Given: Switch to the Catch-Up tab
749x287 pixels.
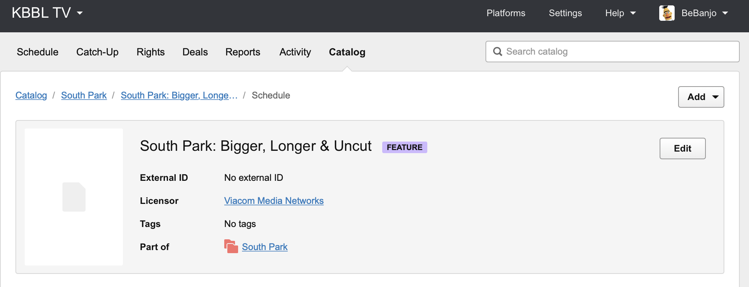Looking at the screenshot, I should point(97,52).
